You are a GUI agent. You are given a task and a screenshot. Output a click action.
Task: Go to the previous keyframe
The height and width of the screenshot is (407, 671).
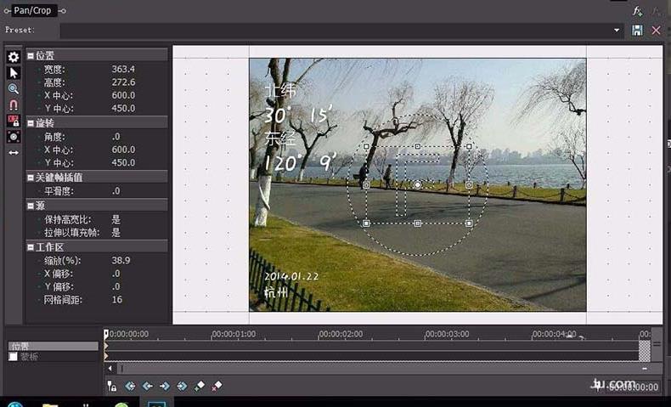tap(148, 386)
